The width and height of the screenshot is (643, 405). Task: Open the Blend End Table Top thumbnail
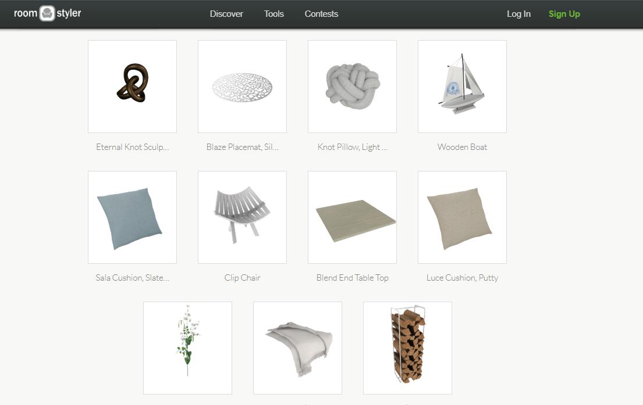pos(352,217)
